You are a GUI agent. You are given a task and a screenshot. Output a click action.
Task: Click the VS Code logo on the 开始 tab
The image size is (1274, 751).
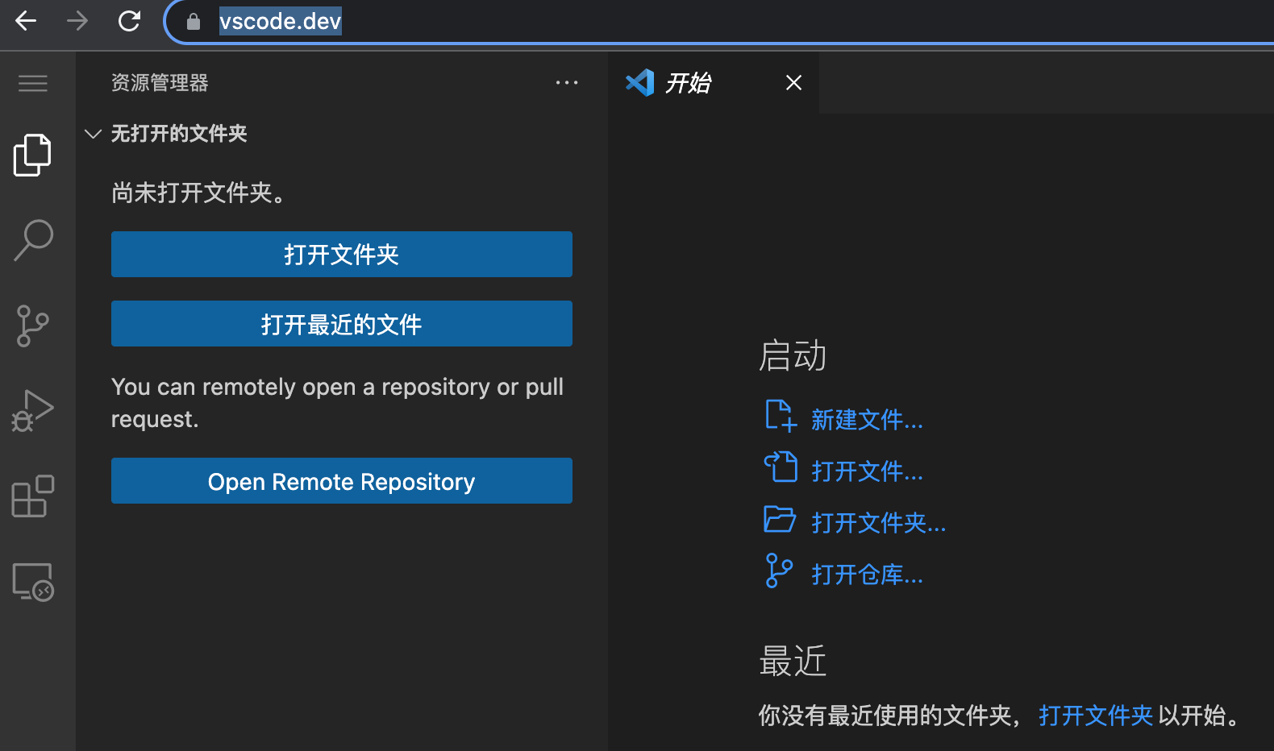click(x=640, y=82)
